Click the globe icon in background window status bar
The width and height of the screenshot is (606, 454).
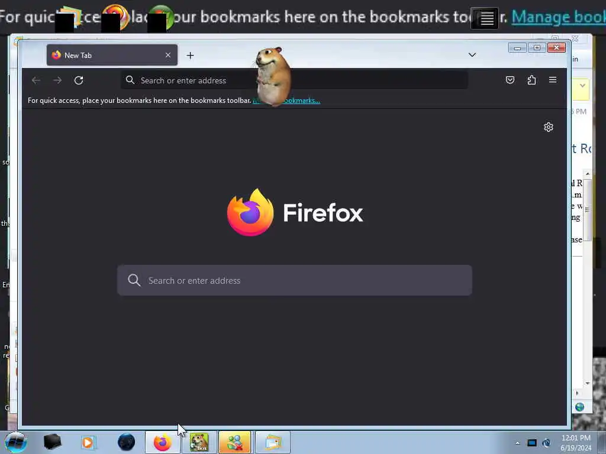[579, 407]
